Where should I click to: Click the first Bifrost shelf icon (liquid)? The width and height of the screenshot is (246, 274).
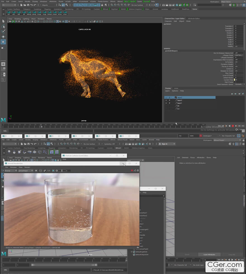pos(9,152)
